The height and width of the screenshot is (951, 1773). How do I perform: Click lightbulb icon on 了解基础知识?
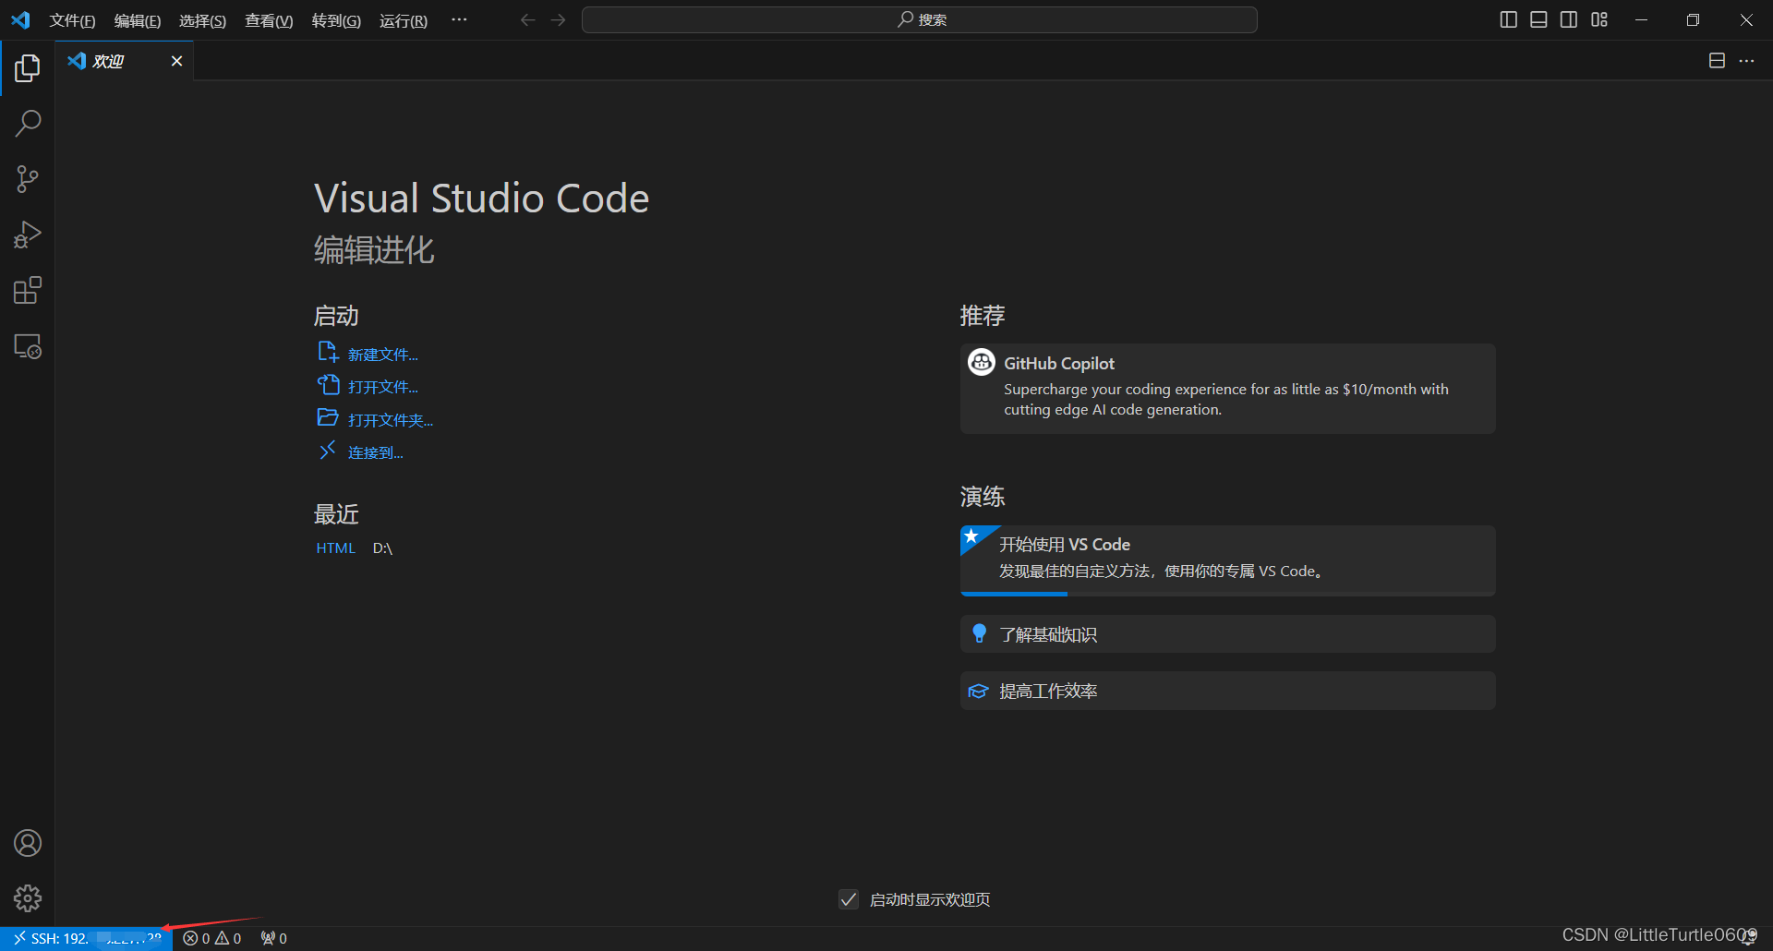coord(979,633)
